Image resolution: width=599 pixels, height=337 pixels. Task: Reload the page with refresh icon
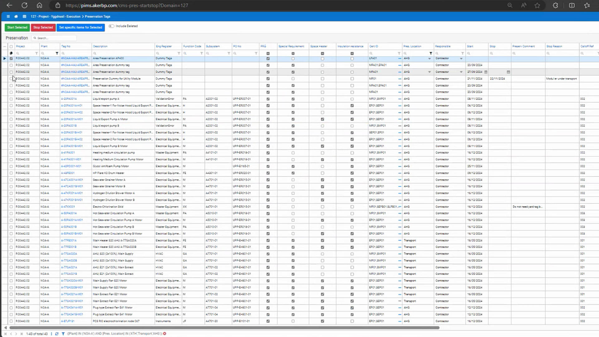(24, 5)
